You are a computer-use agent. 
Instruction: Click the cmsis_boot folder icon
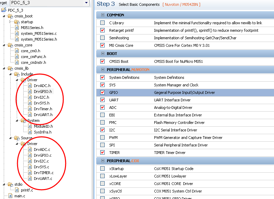(11, 16)
